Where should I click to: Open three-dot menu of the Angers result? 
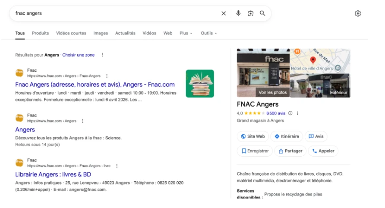[83, 121]
